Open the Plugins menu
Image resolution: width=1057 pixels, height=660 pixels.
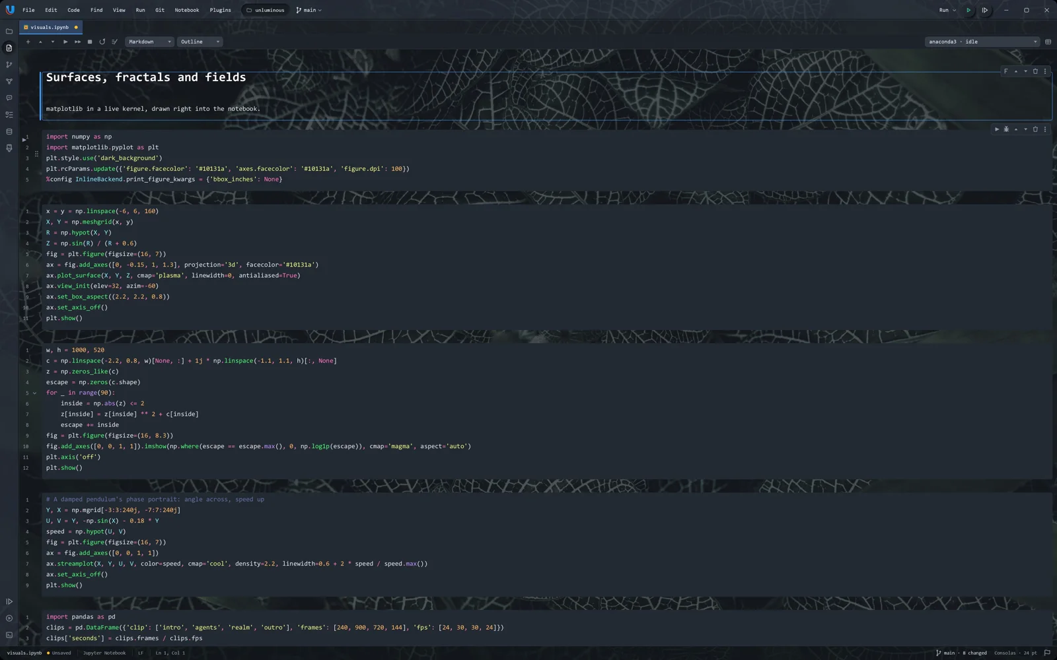click(x=221, y=10)
